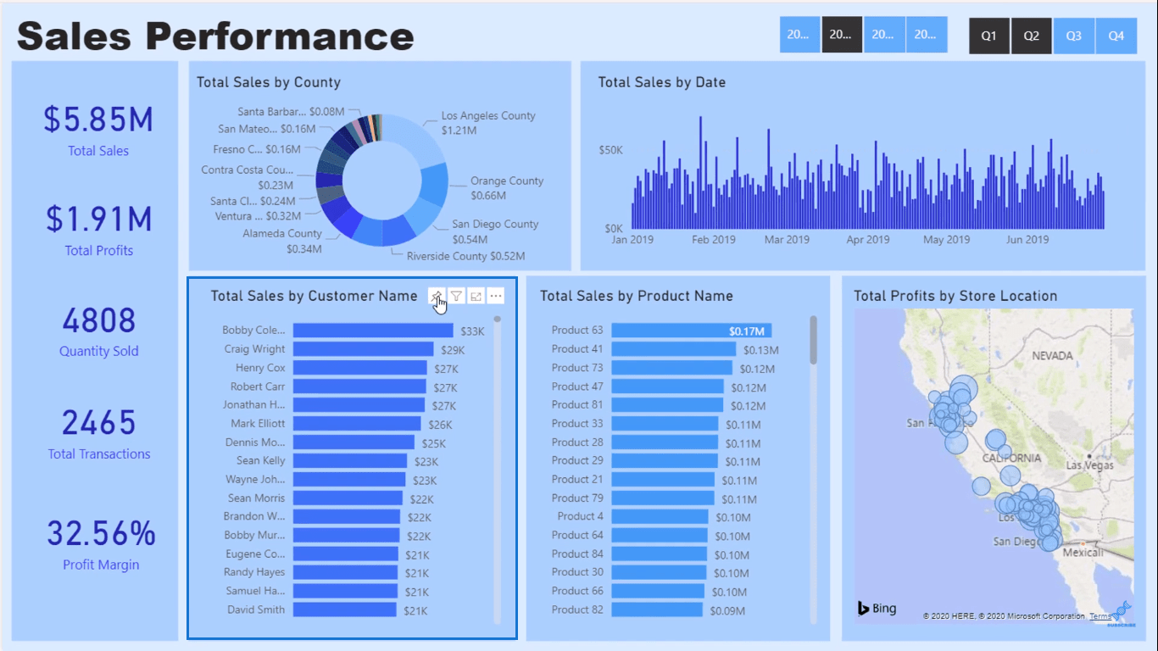The image size is (1158, 651).
Task: Select the Bobby Cole $33K bar
Action: [373, 331]
